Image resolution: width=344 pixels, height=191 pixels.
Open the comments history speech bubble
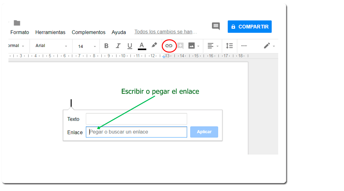[216, 26]
